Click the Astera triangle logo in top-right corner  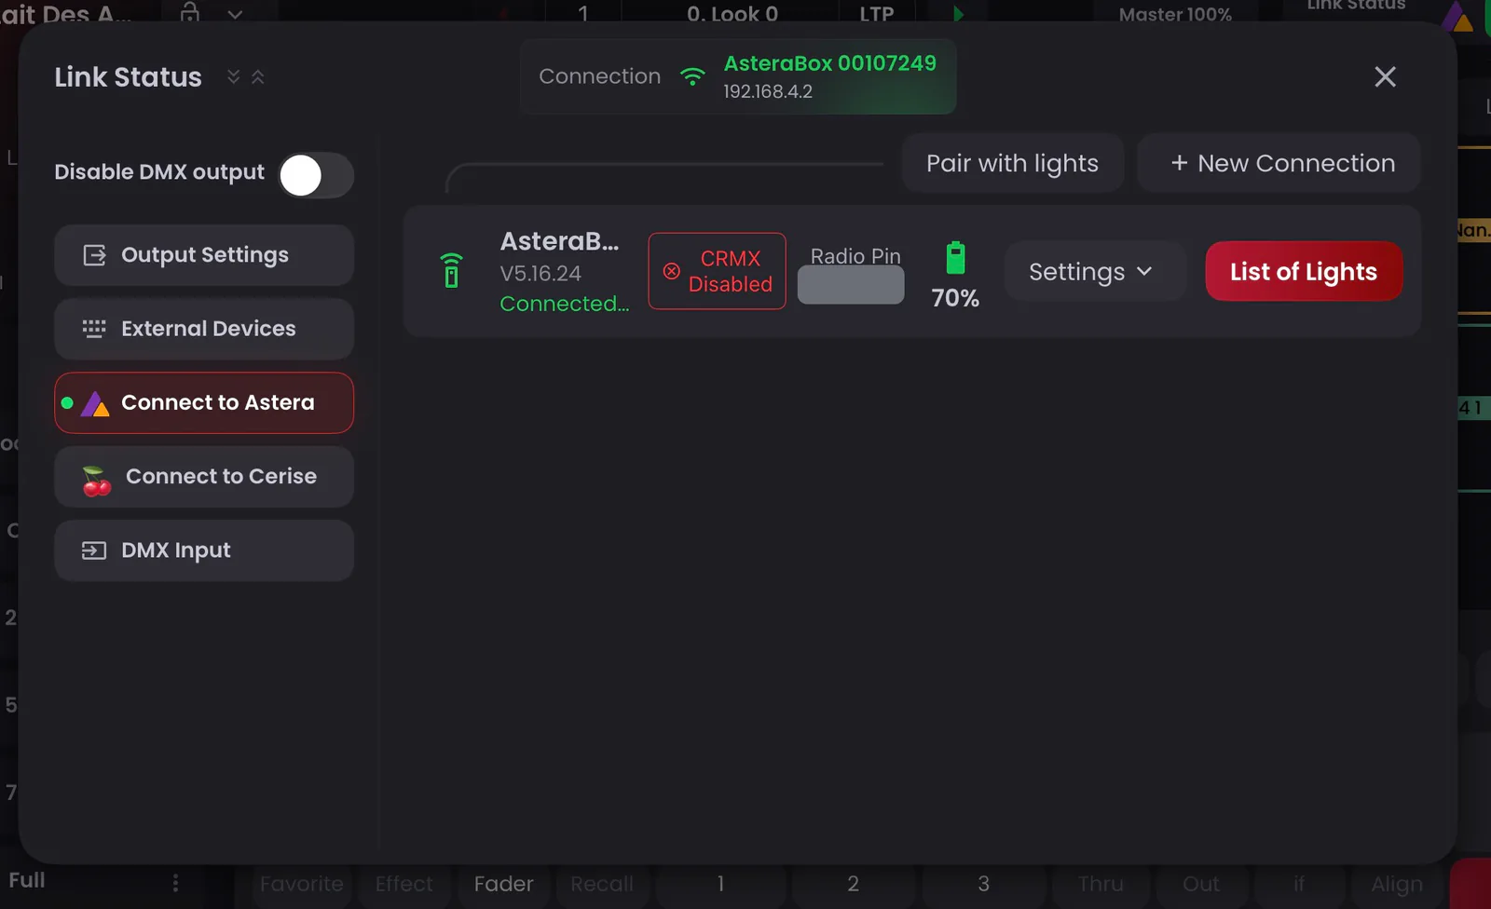[x=1457, y=17]
